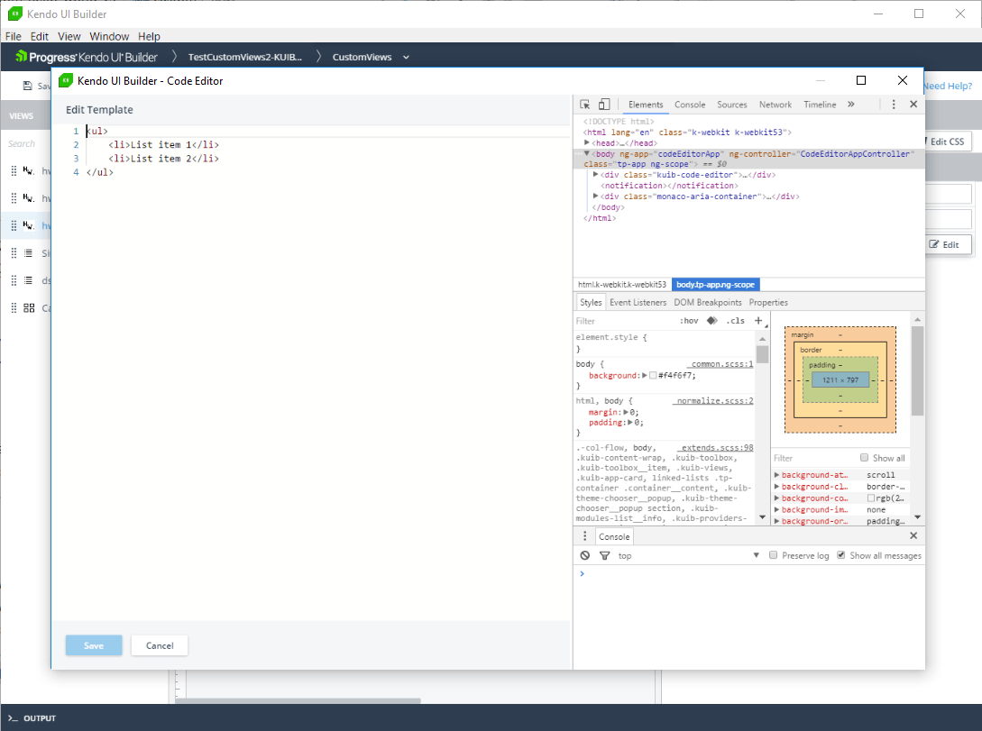
Task: Enable Show all in computed styles
Action: (863, 458)
